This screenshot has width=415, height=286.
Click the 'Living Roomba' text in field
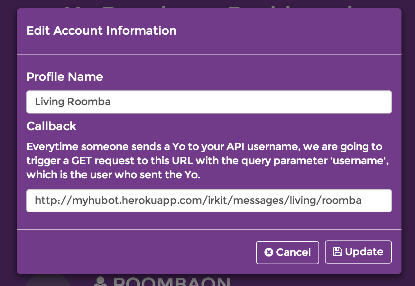coord(73,102)
